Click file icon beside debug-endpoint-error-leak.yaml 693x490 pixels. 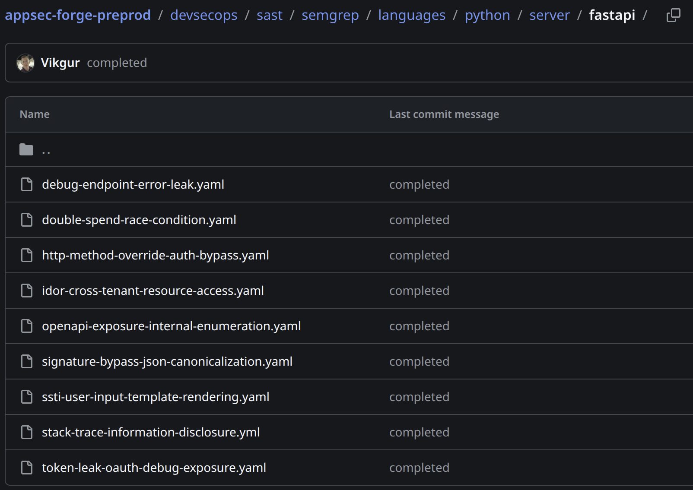27,184
